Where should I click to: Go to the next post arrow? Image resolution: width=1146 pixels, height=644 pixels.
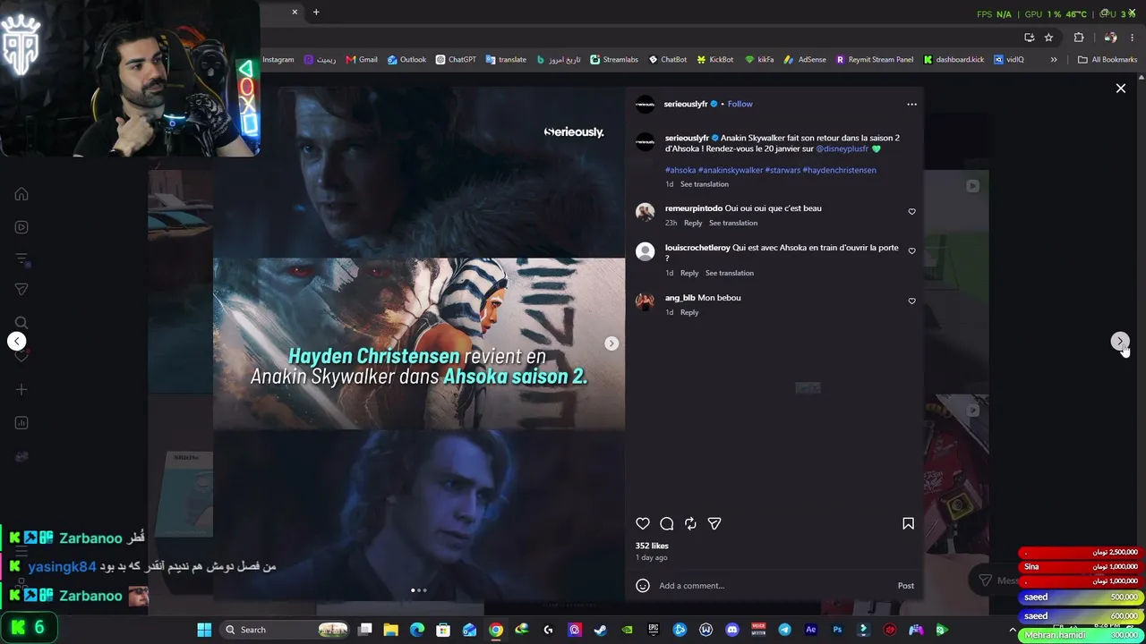[x=1119, y=342]
